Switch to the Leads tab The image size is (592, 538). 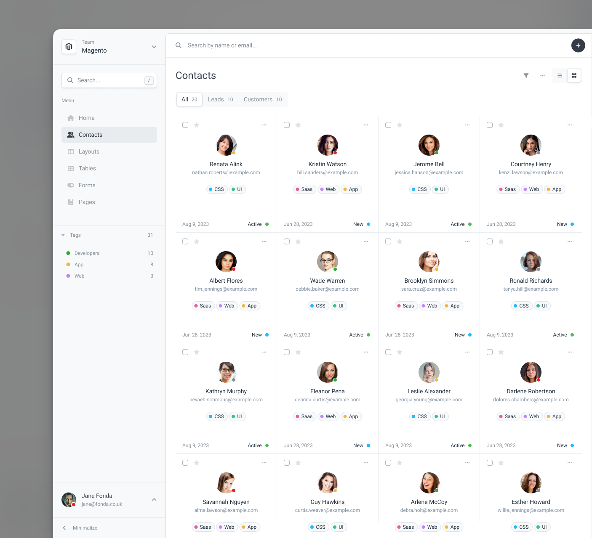(x=220, y=99)
